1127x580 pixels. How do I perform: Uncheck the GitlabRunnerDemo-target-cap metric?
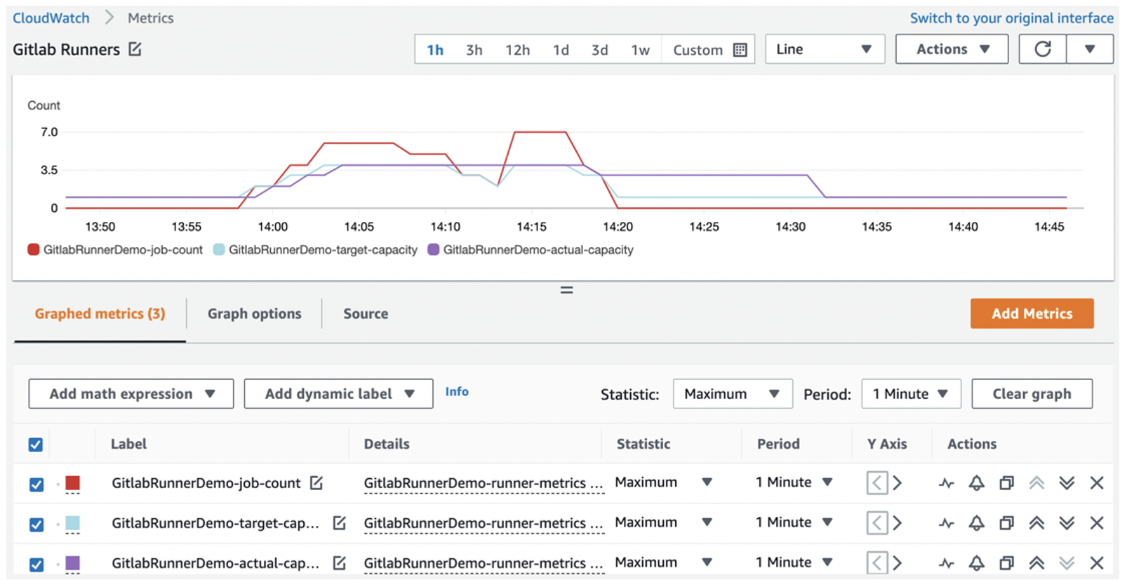tap(36, 525)
